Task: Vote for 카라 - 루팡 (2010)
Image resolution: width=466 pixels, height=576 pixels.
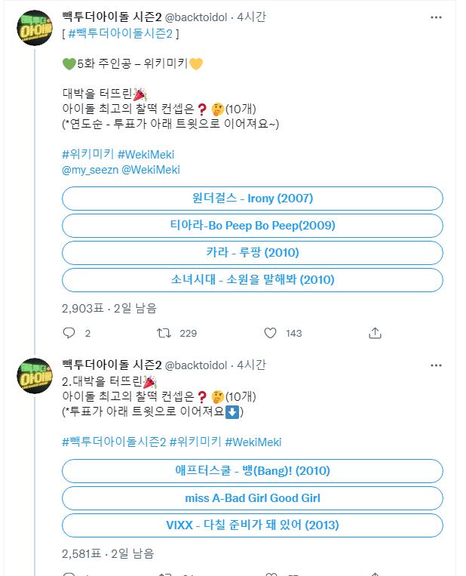Action: click(253, 253)
